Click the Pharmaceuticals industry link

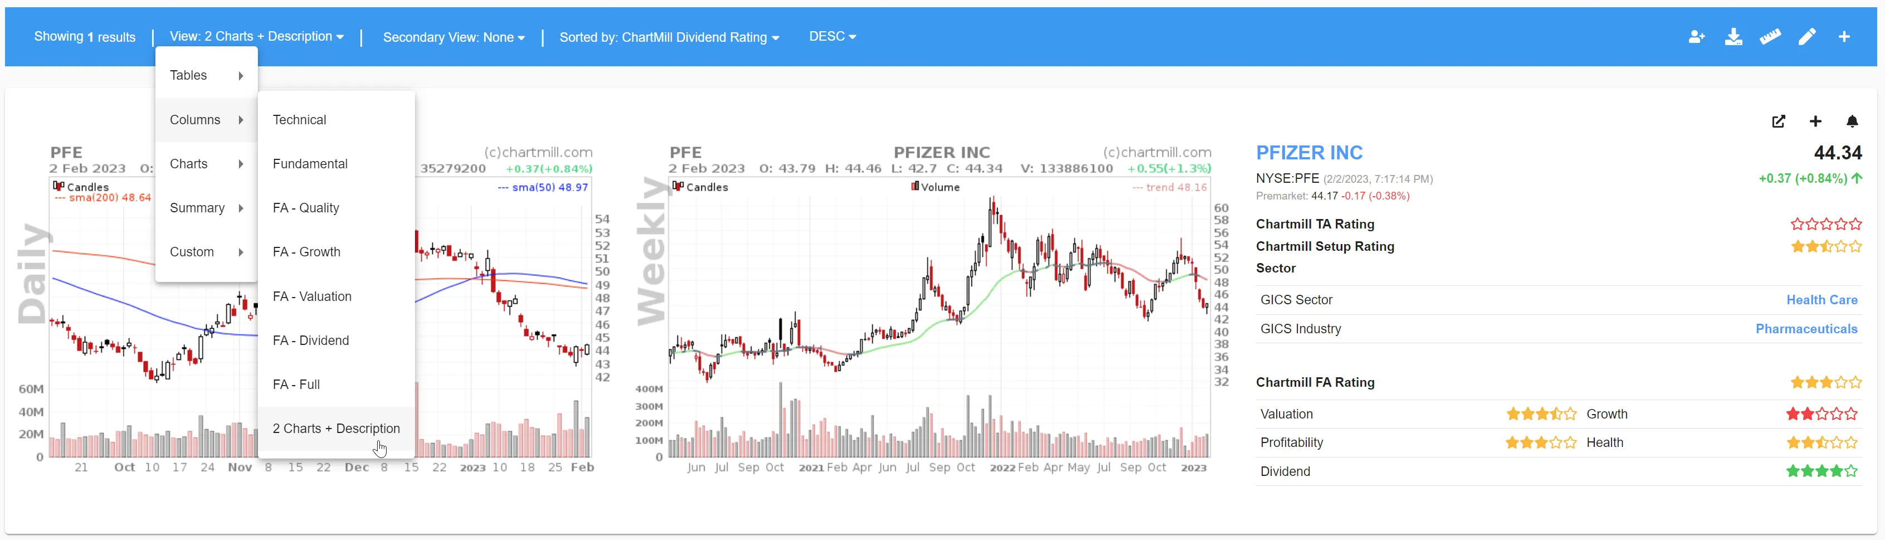(1806, 329)
